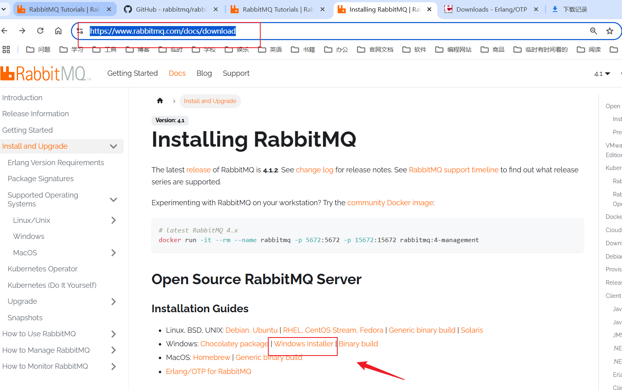Open the Erlang/OTP for RabbitMQ link

(x=209, y=372)
